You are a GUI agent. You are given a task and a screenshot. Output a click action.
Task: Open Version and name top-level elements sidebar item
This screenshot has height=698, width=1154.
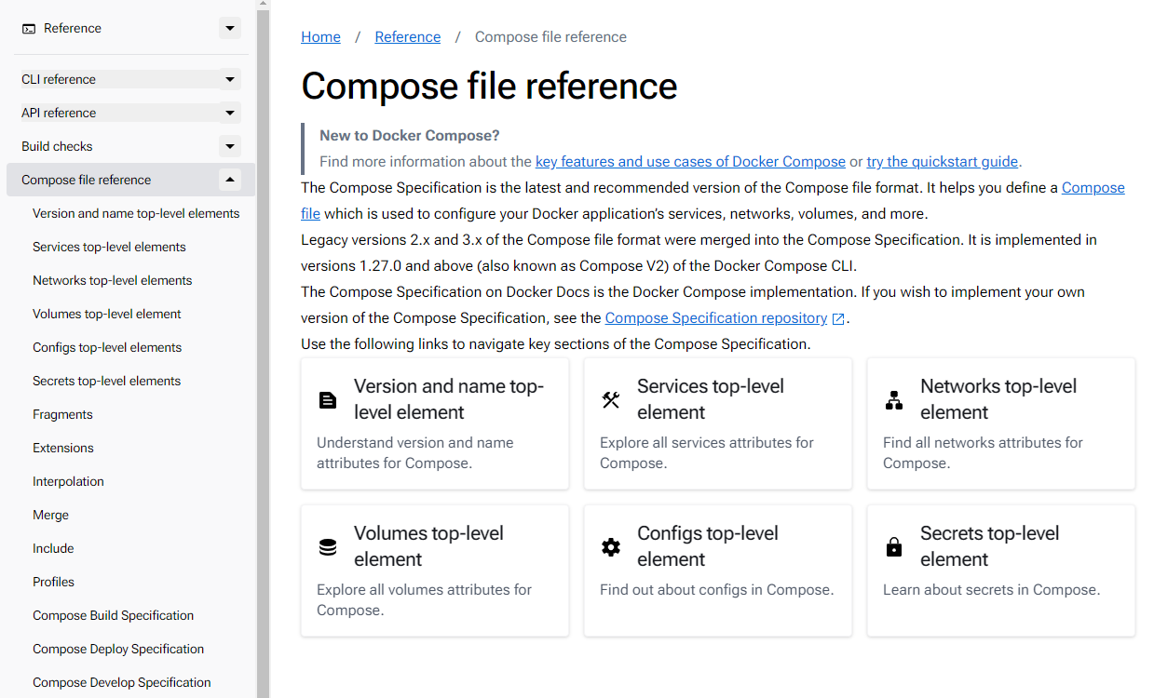point(136,213)
